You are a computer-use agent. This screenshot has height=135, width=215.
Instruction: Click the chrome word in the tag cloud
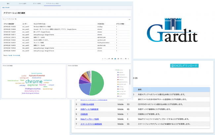[x=34, y=81]
